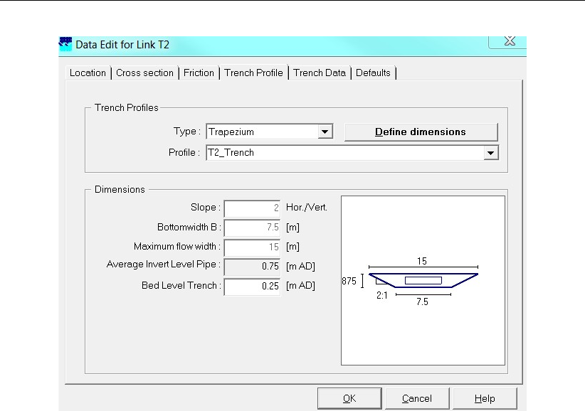Select the Trench Profile tab
585x411 pixels.
coord(253,73)
